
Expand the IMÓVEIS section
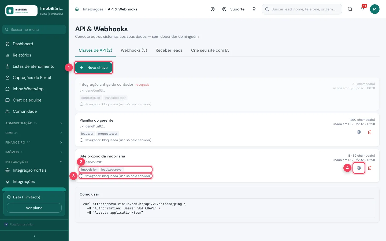34,152
